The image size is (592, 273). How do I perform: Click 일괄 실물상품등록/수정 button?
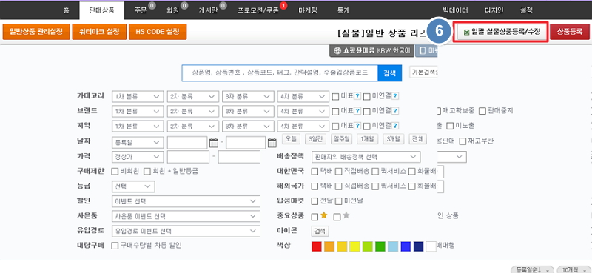[501, 32]
